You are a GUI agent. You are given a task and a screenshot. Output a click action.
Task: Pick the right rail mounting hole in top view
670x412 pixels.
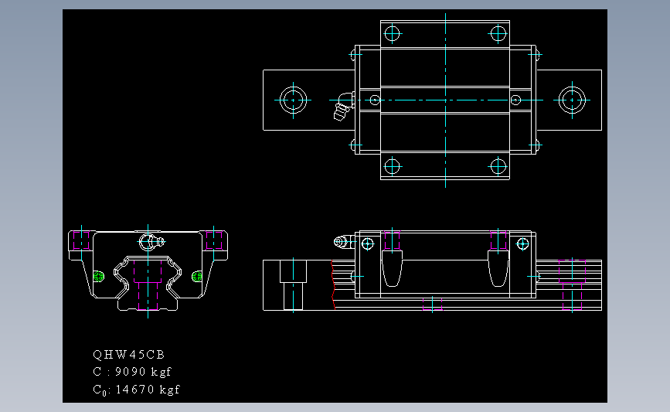(572, 100)
